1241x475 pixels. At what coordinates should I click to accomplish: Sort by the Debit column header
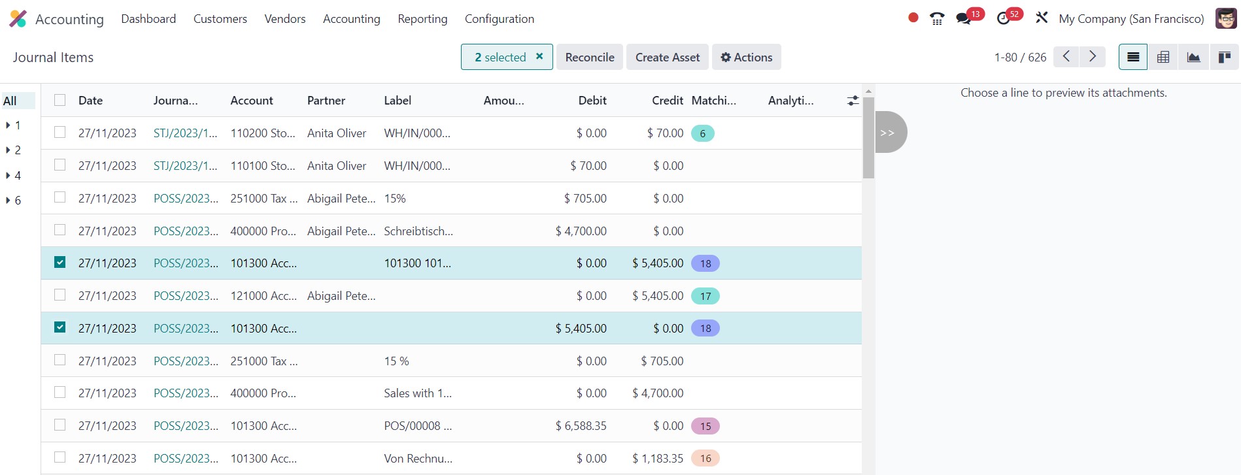pyautogui.click(x=592, y=101)
